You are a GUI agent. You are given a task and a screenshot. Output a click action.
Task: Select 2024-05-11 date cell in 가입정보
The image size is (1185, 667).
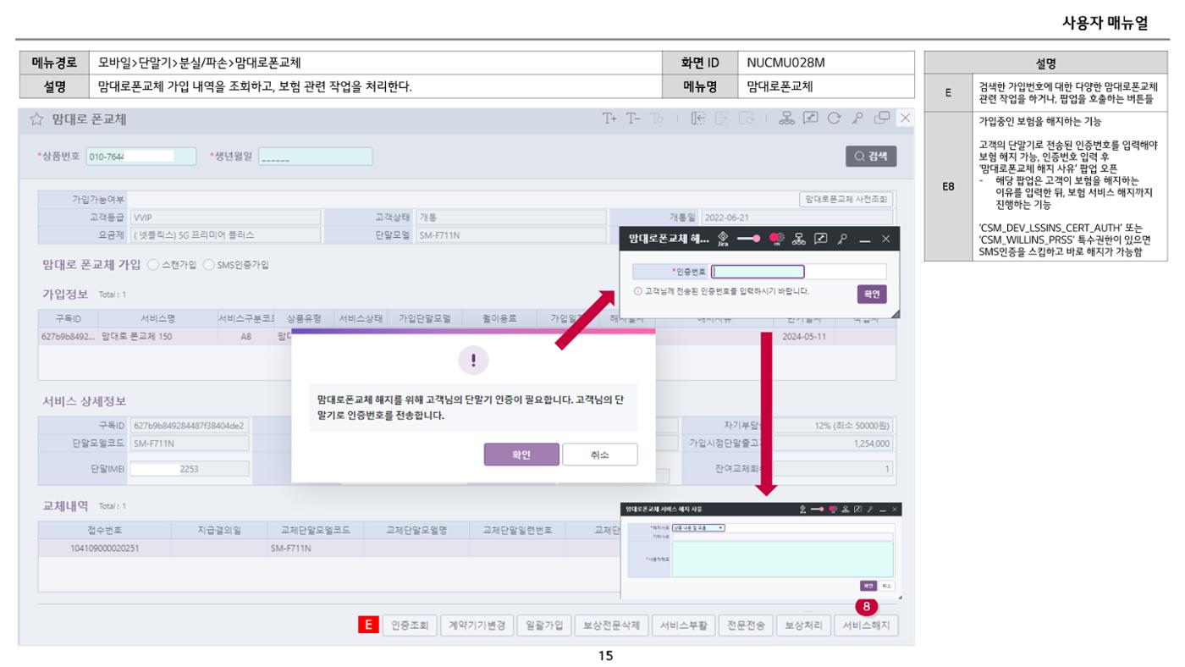(x=803, y=336)
